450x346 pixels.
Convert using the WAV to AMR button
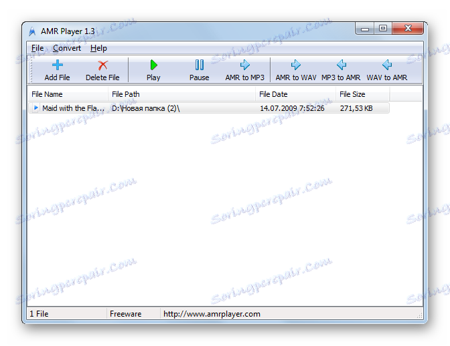pos(387,70)
